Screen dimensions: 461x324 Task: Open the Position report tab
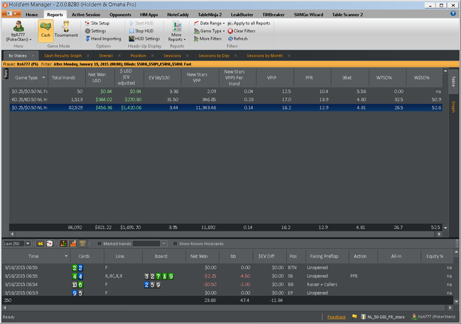click(138, 55)
